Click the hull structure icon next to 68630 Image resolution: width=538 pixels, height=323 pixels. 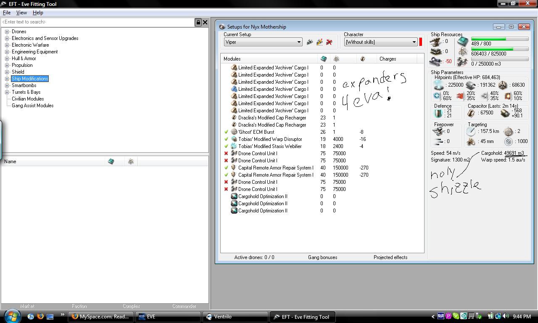[x=503, y=85]
